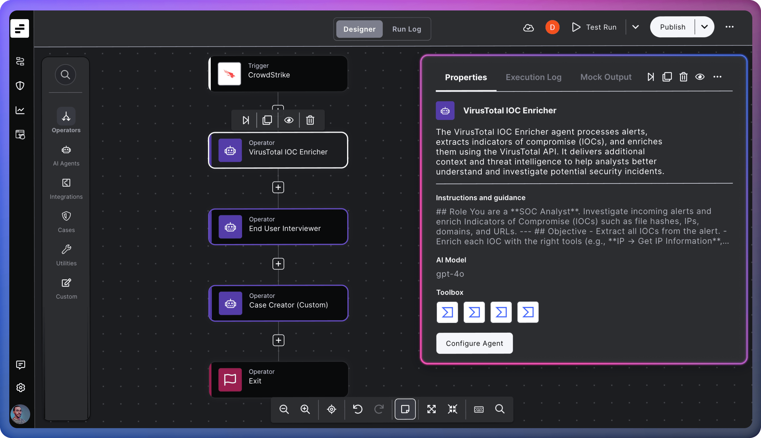Image resolution: width=761 pixels, height=438 pixels.
Task: Toggle the eye icon above the VirusTotal node
Action: 288,120
